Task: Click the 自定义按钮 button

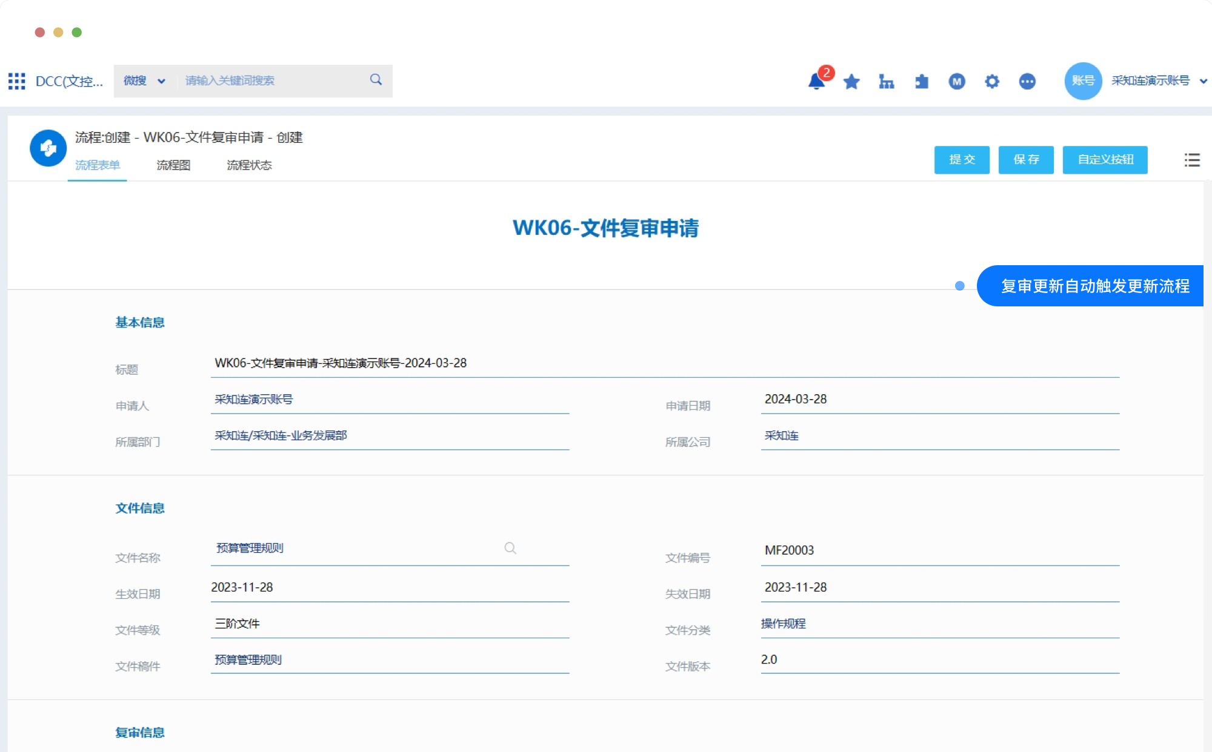Action: click(1105, 160)
